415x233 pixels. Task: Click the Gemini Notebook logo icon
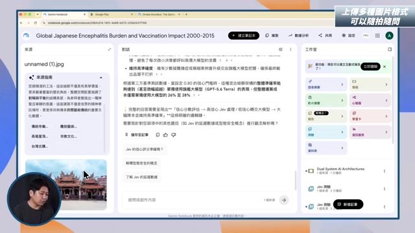pyautogui.click(x=26, y=36)
